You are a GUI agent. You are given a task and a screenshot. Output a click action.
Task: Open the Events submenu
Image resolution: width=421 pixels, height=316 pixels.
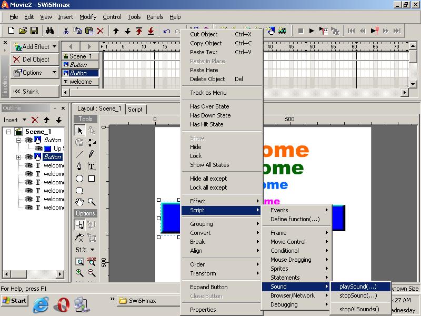297,210
